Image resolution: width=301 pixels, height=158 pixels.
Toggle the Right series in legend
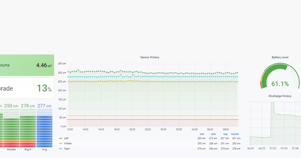[x=67, y=149]
